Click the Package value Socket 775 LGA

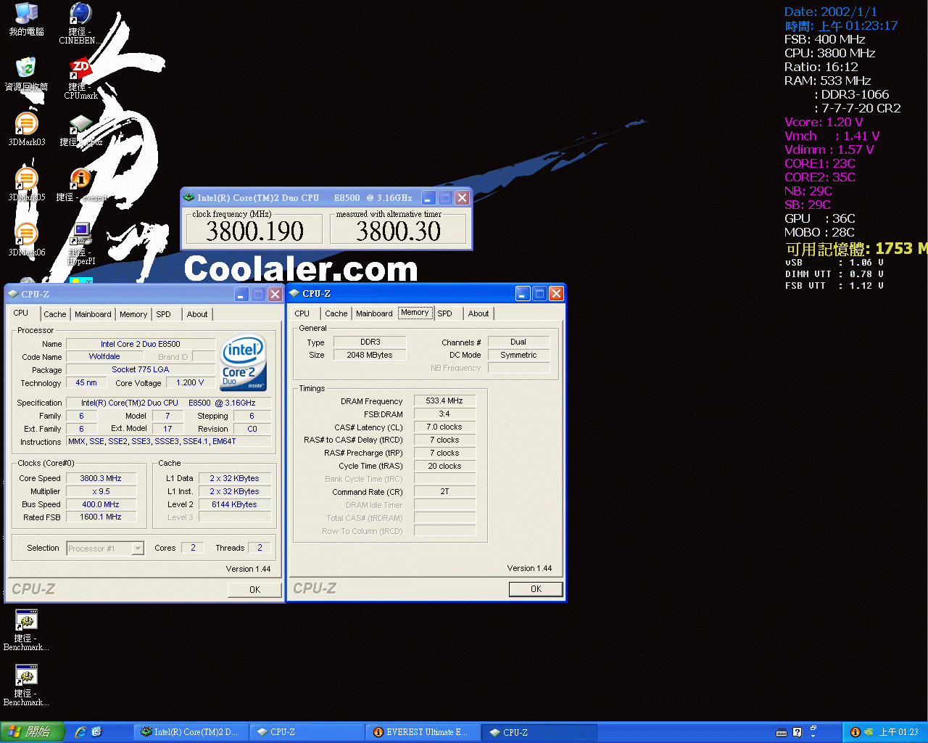141,369
